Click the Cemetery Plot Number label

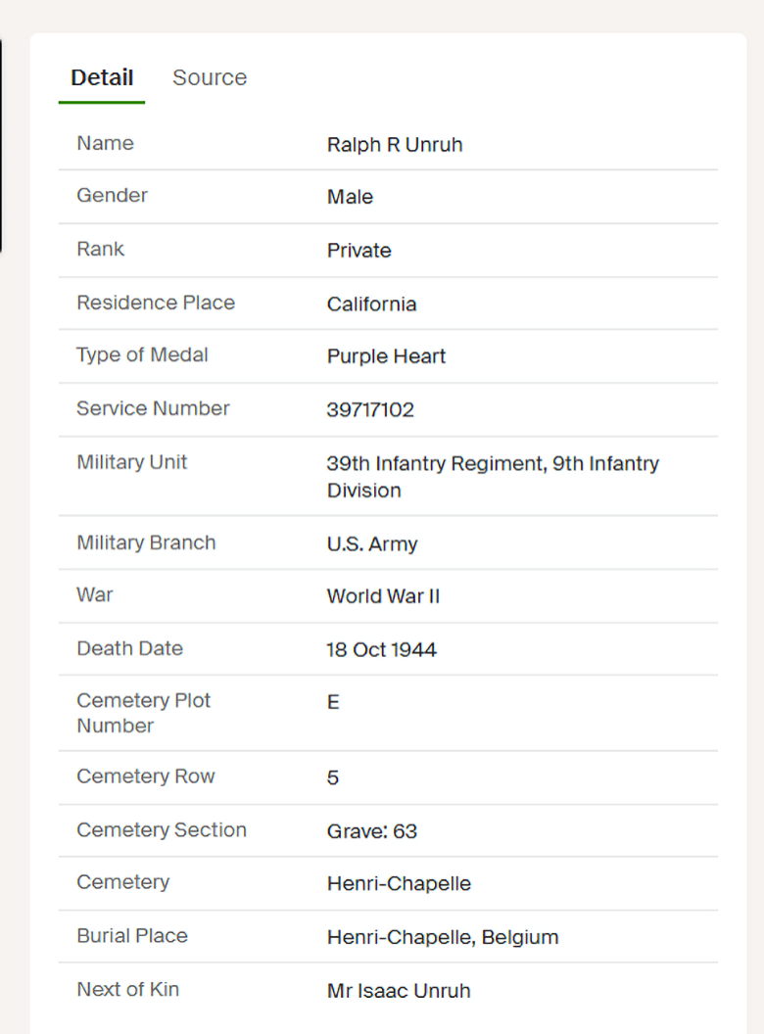coord(143,713)
